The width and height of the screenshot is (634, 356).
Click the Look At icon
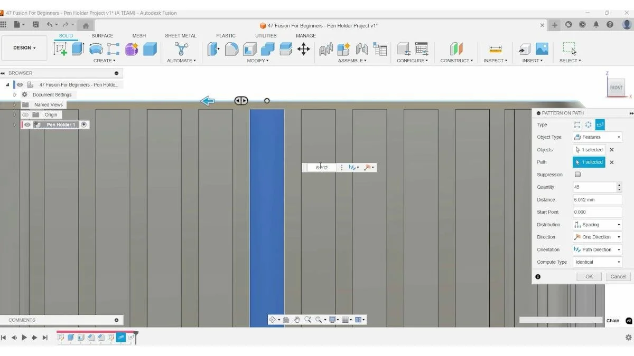click(286, 320)
